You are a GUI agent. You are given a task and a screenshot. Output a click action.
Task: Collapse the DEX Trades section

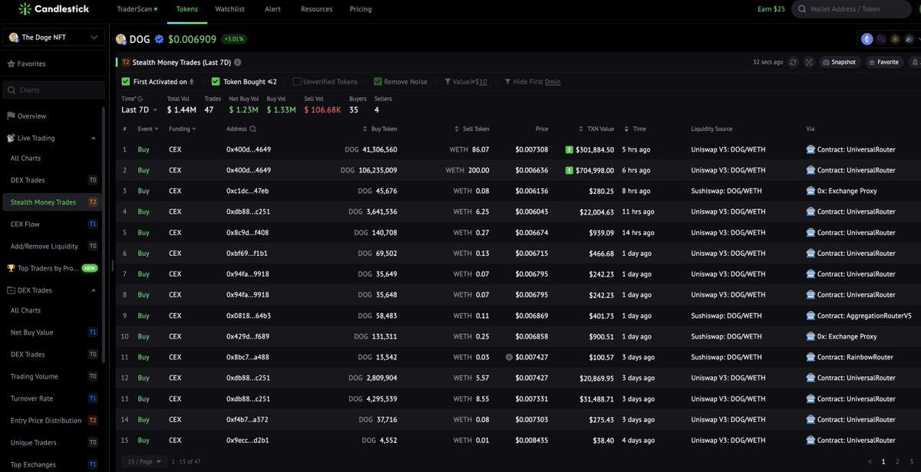94,290
